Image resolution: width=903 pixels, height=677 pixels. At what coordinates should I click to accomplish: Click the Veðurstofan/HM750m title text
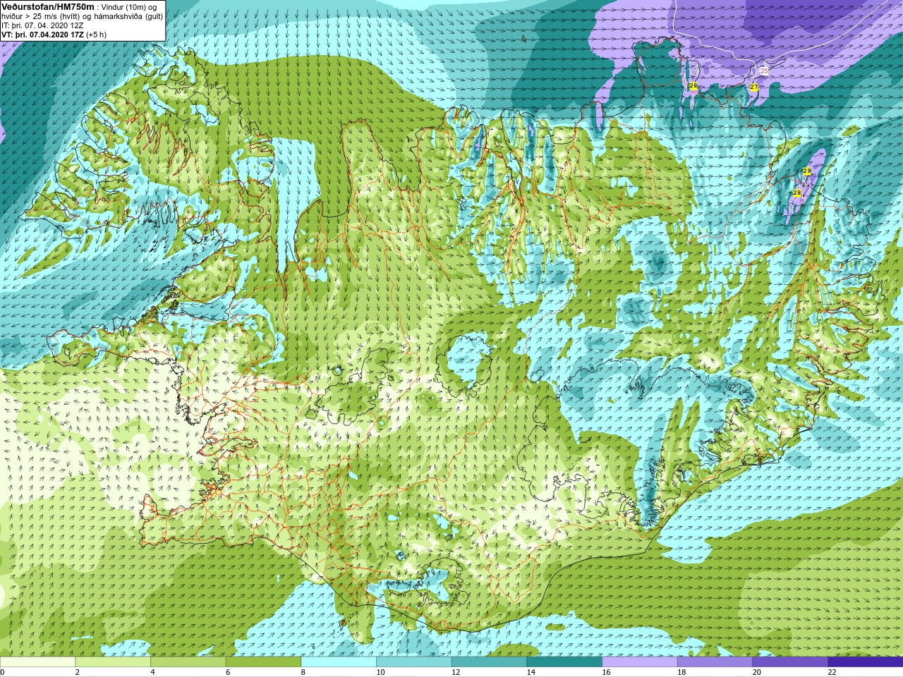(x=48, y=7)
